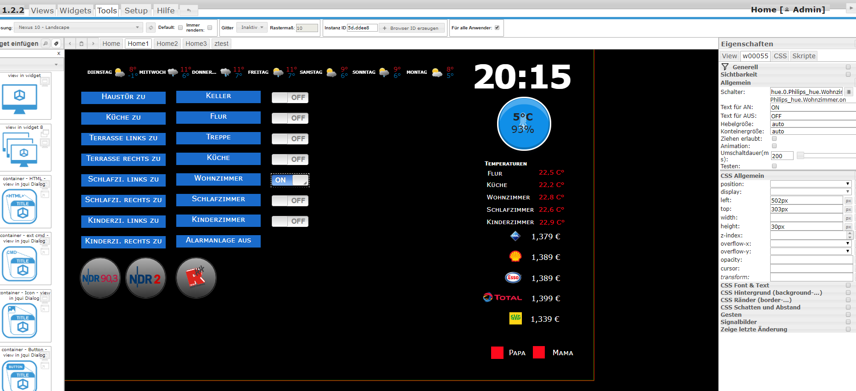Enable the Testen checkbox
This screenshot has width=856, height=391.
click(x=774, y=166)
